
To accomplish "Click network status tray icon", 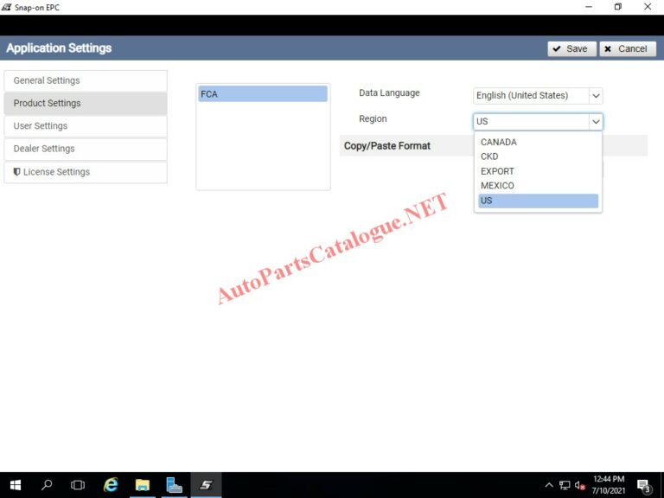I will click(565, 485).
